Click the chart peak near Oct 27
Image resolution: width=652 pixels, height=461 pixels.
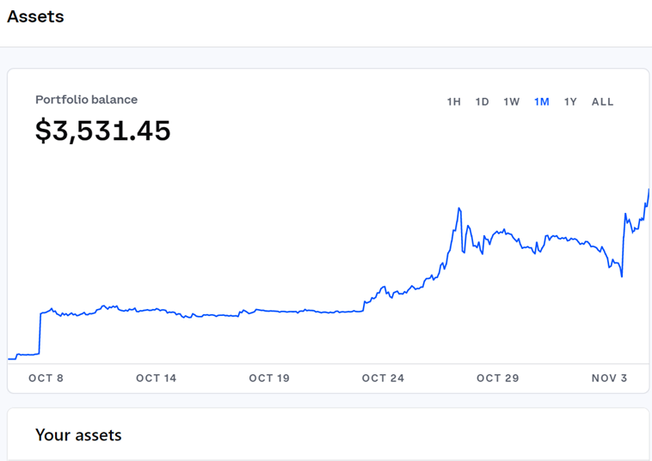point(459,209)
